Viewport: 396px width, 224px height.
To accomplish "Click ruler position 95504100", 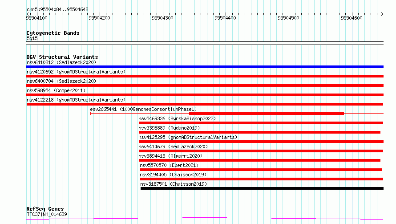I will click(36, 18).
